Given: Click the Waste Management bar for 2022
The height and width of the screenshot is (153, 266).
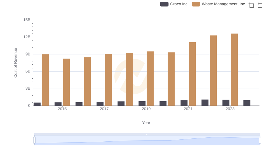Looking at the screenshot, I should click(x=213, y=70).
